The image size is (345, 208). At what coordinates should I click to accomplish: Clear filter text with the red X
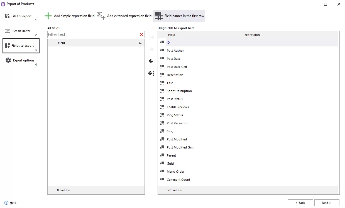point(141,34)
